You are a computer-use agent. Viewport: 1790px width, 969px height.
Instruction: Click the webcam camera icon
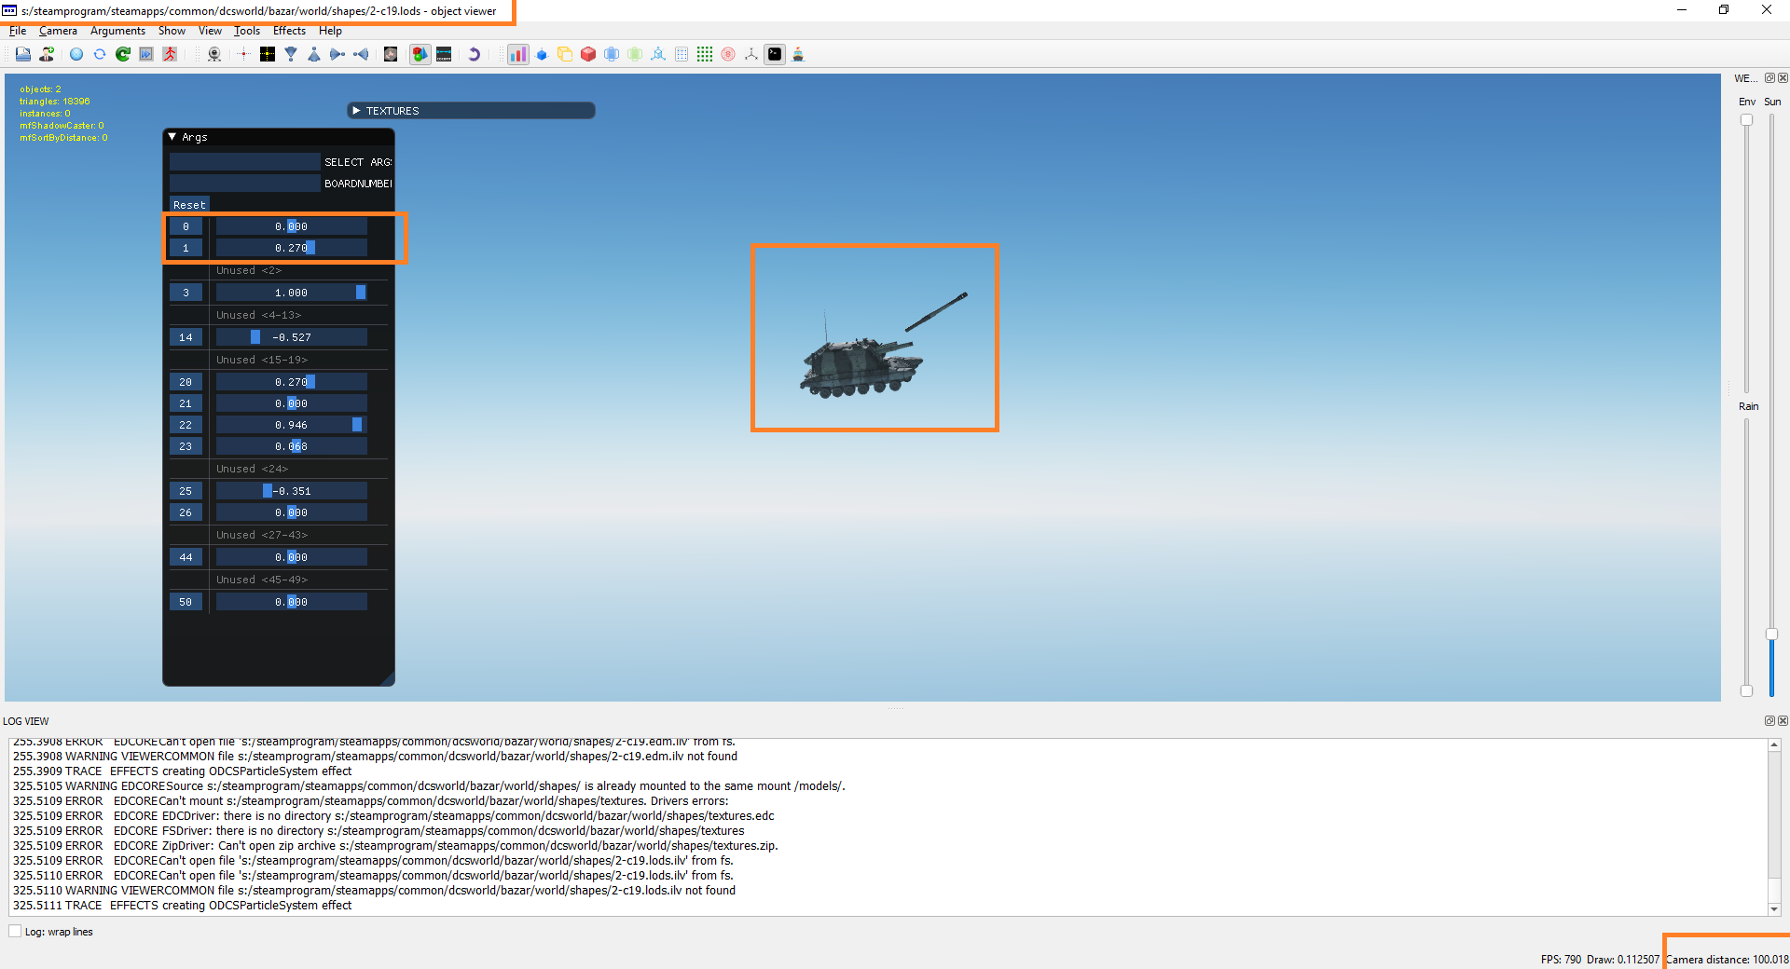(214, 54)
